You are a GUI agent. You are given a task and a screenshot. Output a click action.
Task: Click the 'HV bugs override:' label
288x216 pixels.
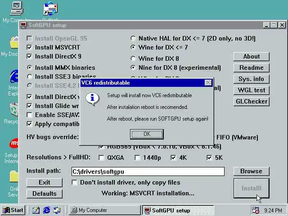53,137
